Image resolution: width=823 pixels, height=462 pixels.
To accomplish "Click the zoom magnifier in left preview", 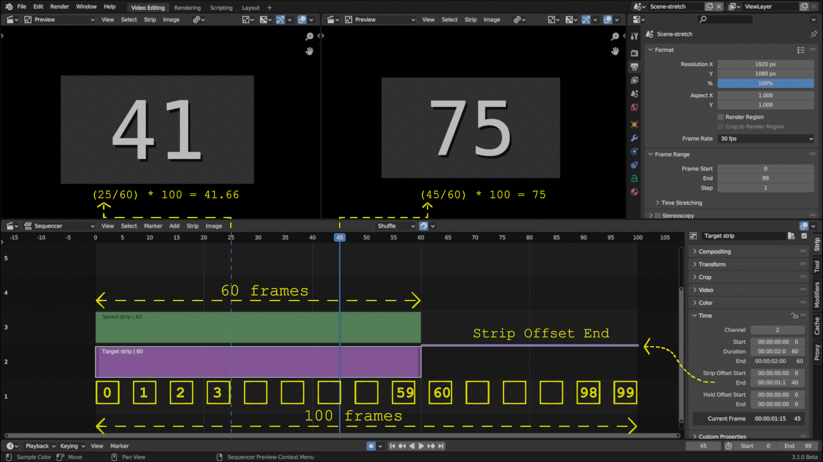I will pyautogui.click(x=309, y=36).
